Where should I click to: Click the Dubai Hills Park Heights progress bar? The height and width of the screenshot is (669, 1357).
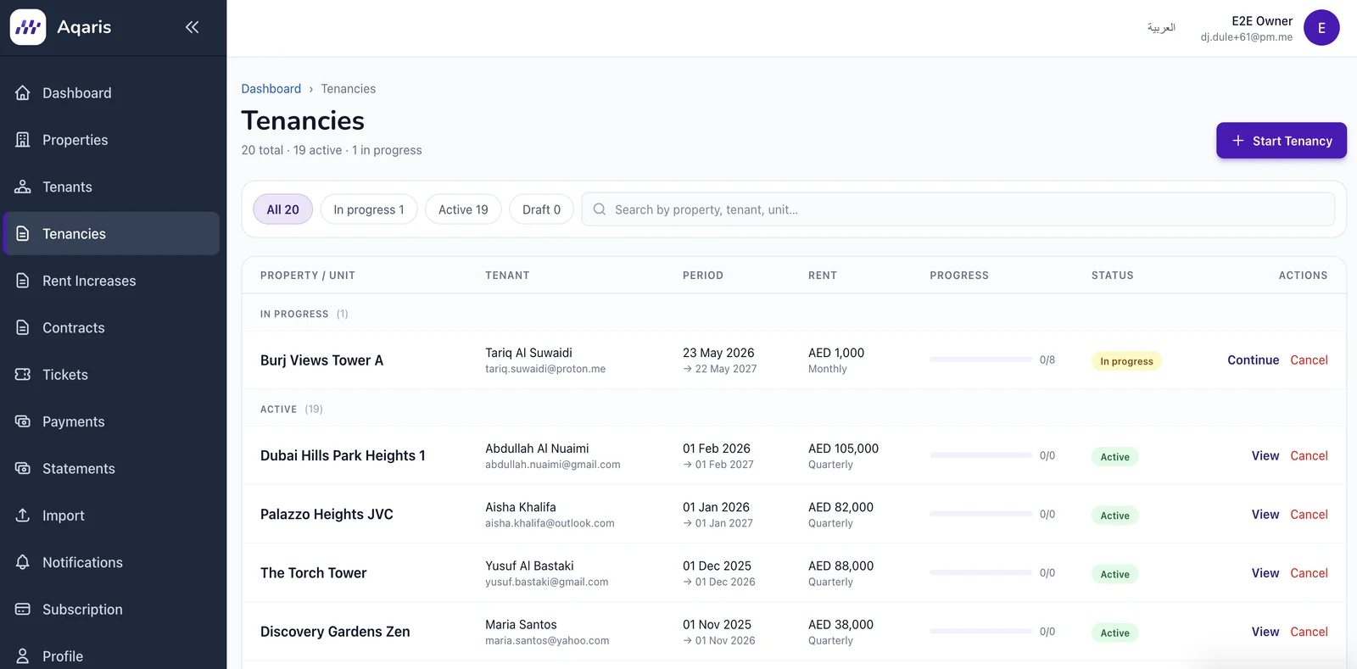click(x=981, y=455)
